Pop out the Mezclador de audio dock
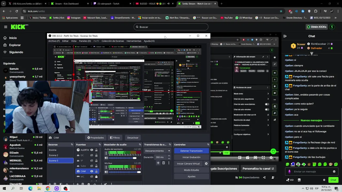Viewport: 342px width, 192px height. [x=140, y=145]
